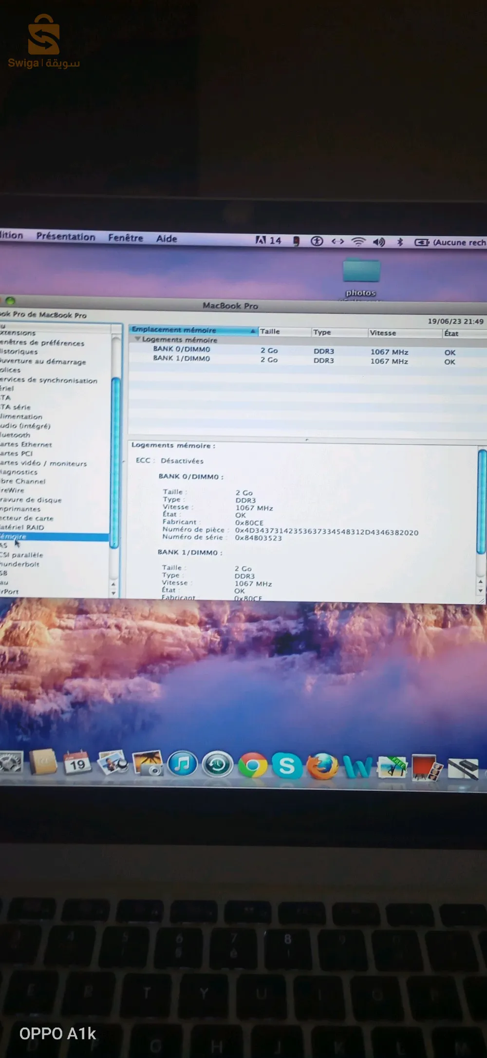Select Thunderbolt in the sidebar list
Screen dimensions: 487x1058
coord(20,564)
